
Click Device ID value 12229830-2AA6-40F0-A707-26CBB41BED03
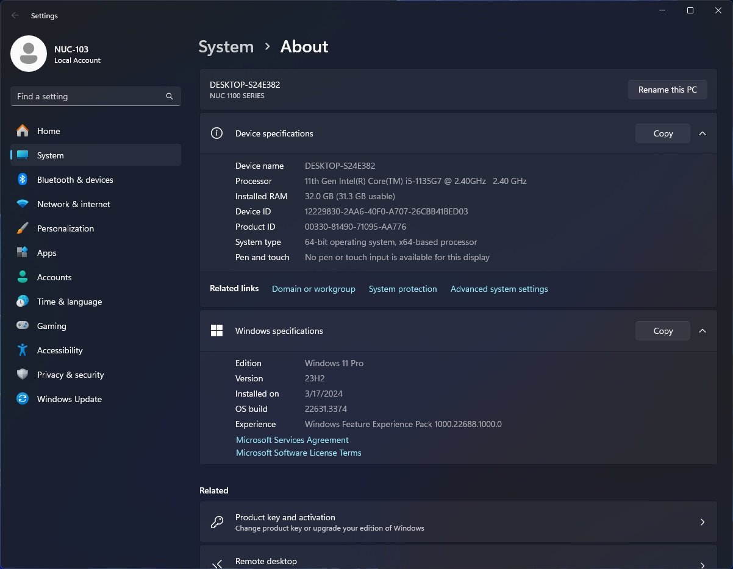pos(387,211)
